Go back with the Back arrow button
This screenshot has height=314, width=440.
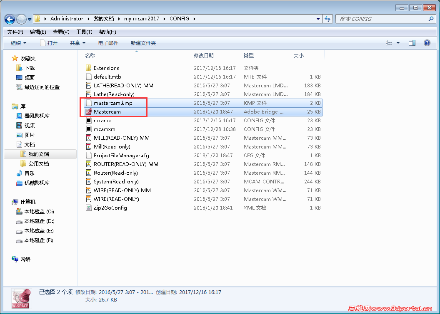click(x=10, y=19)
